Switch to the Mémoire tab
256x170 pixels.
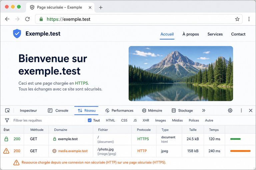point(152,111)
